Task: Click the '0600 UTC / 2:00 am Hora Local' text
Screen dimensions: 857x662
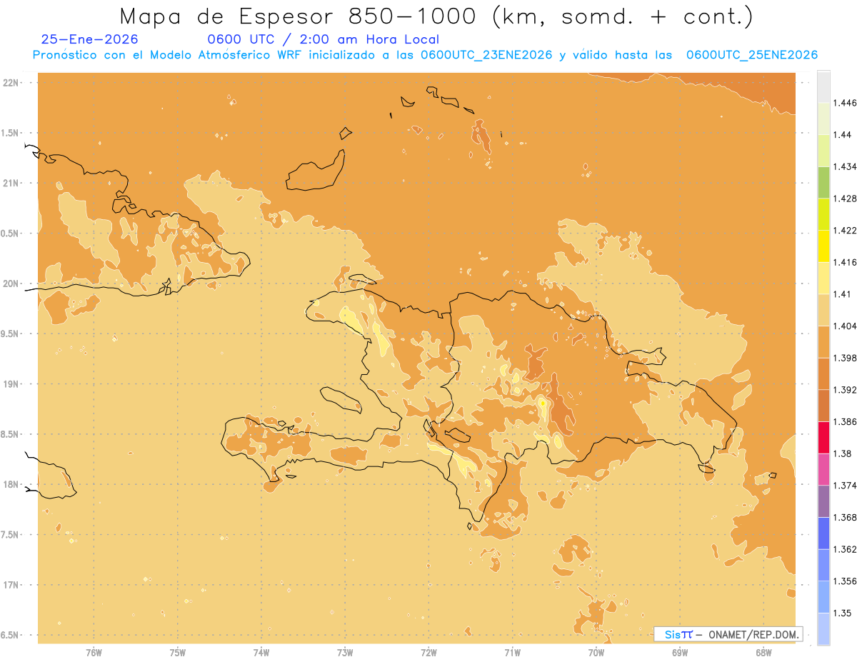Action: point(323,40)
